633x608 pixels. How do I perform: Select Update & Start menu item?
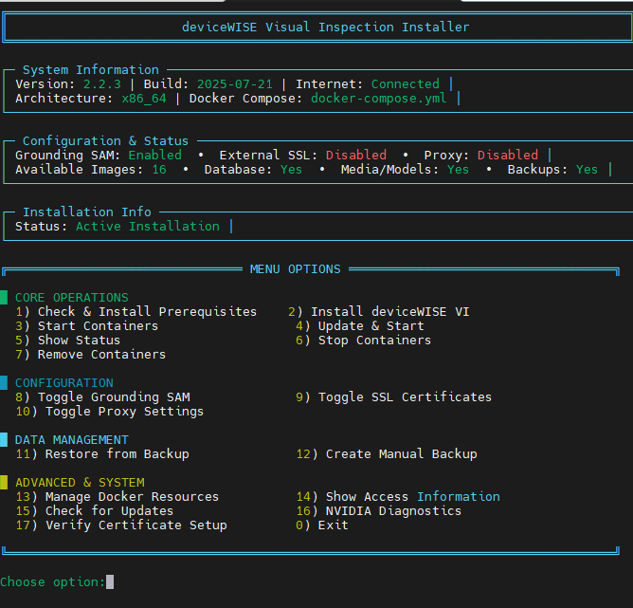coord(359,326)
